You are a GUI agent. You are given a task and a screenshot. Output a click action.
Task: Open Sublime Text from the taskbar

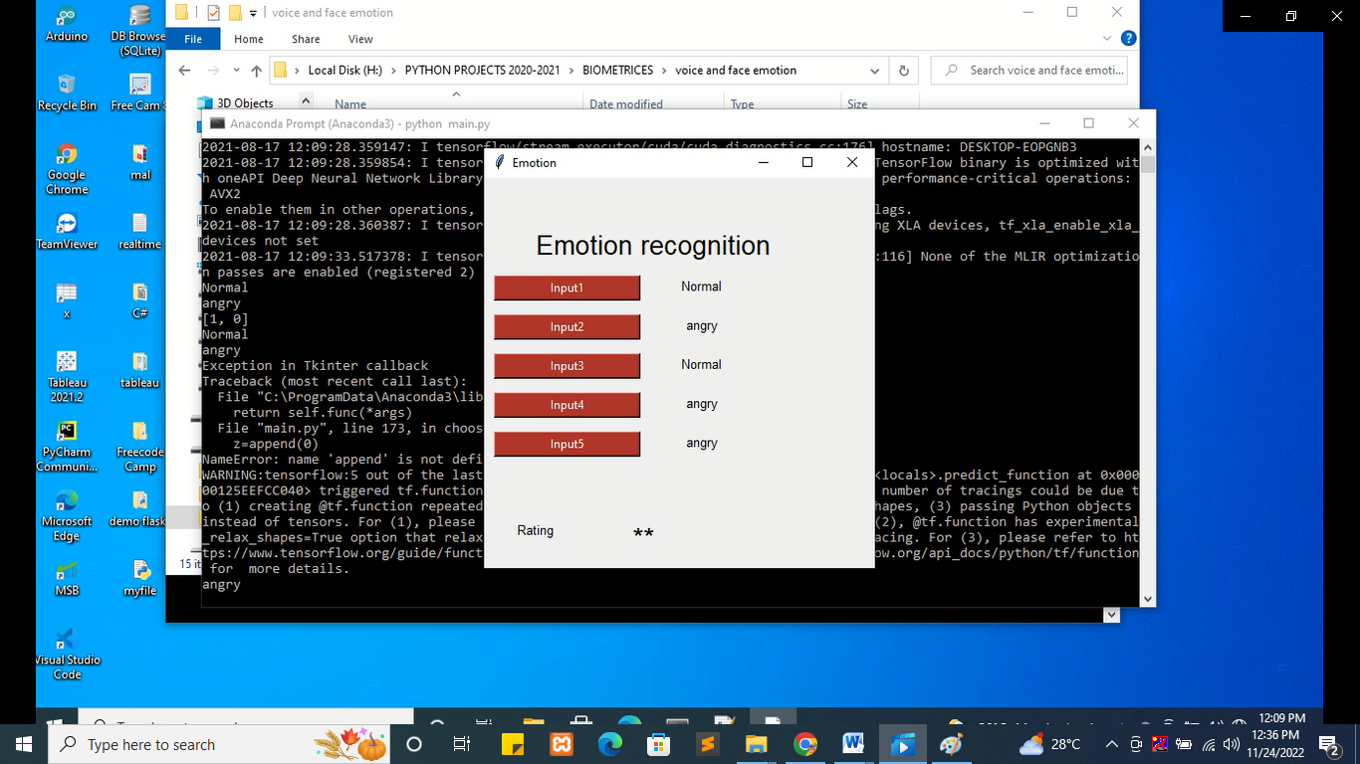[708, 744]
